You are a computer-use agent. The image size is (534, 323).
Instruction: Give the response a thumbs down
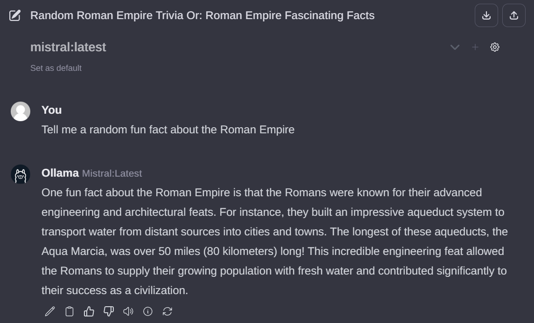(109, 311)
